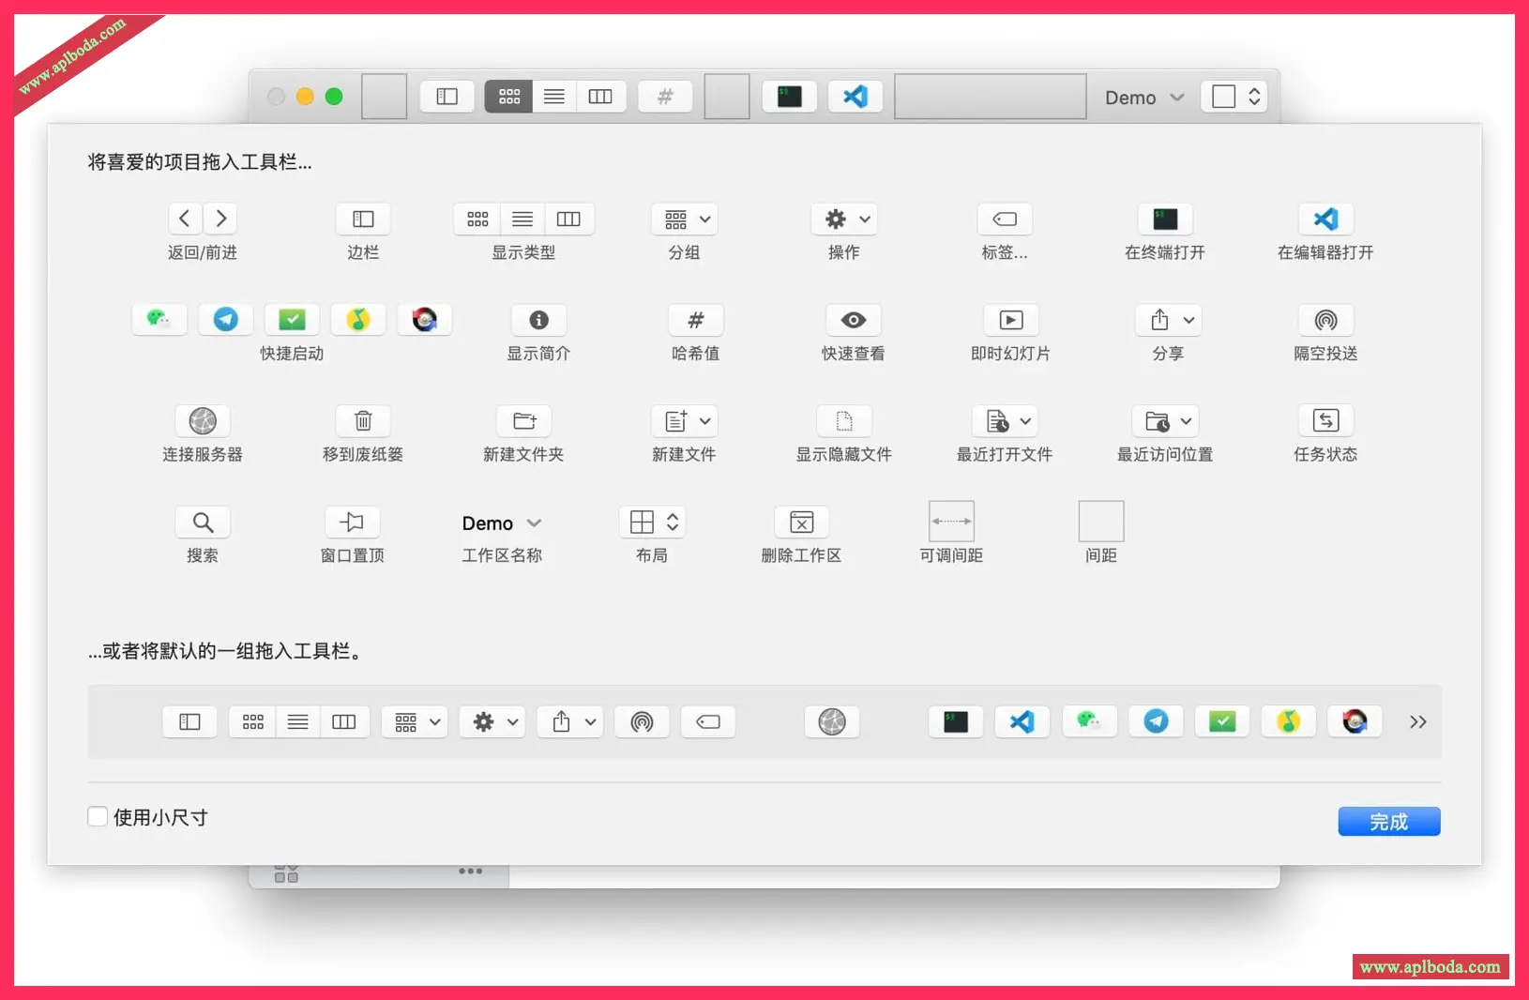Open the Demo workspace name dropdown in palette
1529x1000 pixels.
click(x=501, y=523)
